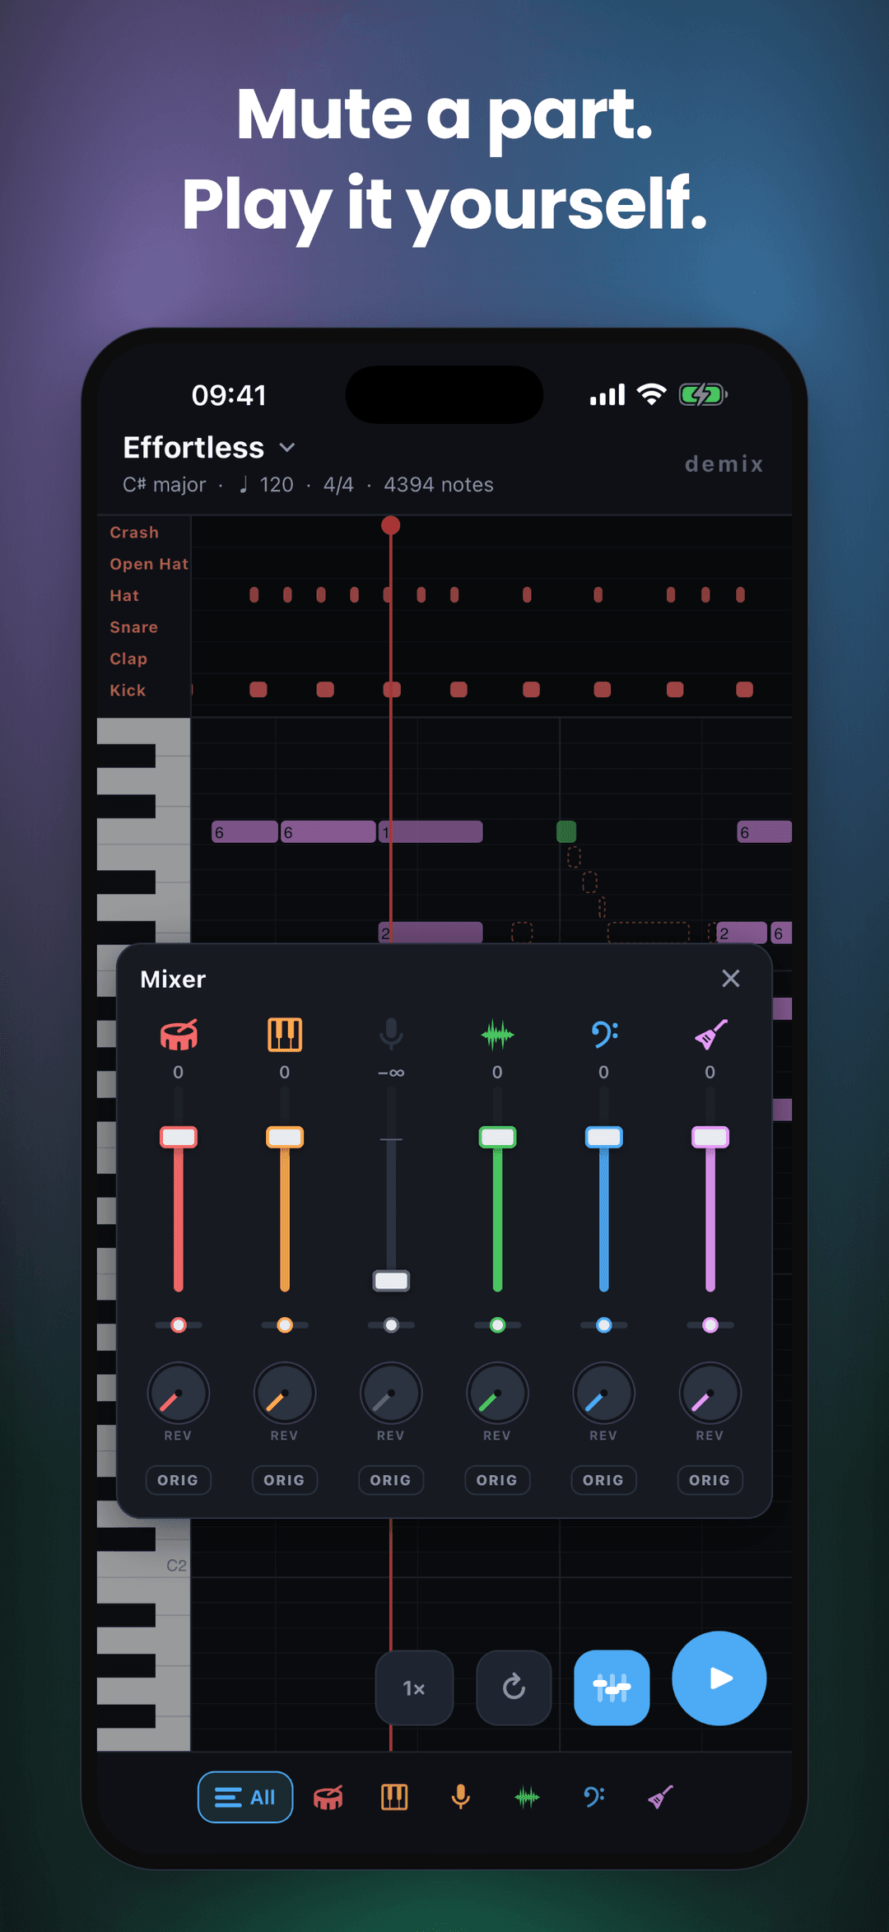This screenshot has width=889, height=1932.
Task: Tap the Wi-Fi indicator in status bar
Action: (652, 395)
